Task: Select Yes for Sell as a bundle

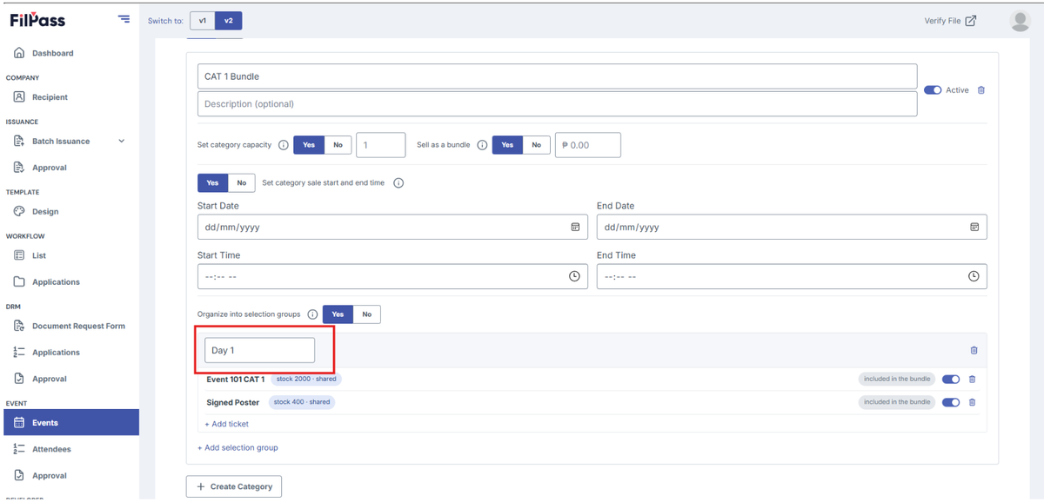Action: pyautogui.click(x=507, y=145)
